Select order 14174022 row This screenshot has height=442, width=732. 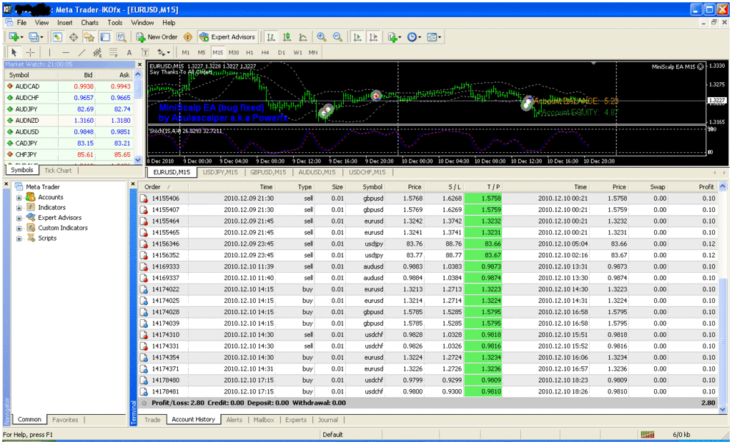tap(428, 289)
